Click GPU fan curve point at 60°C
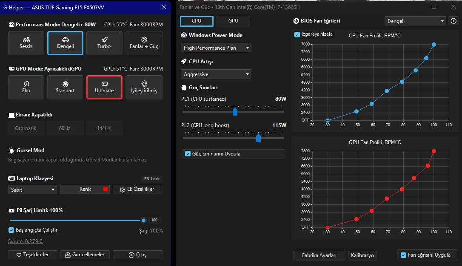 point(371,211)
